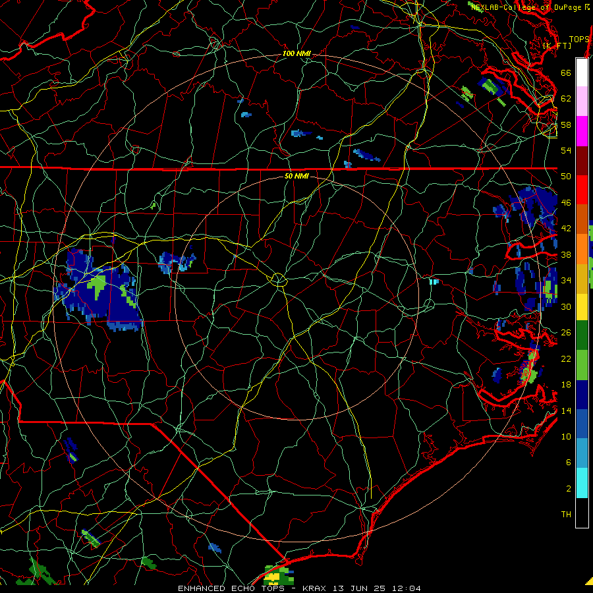Click the 10 value on legend

click(566, 437)
